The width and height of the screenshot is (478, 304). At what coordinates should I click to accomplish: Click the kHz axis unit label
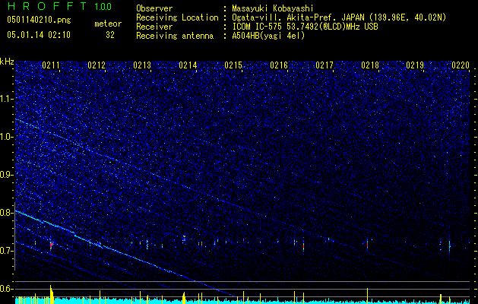8,62
